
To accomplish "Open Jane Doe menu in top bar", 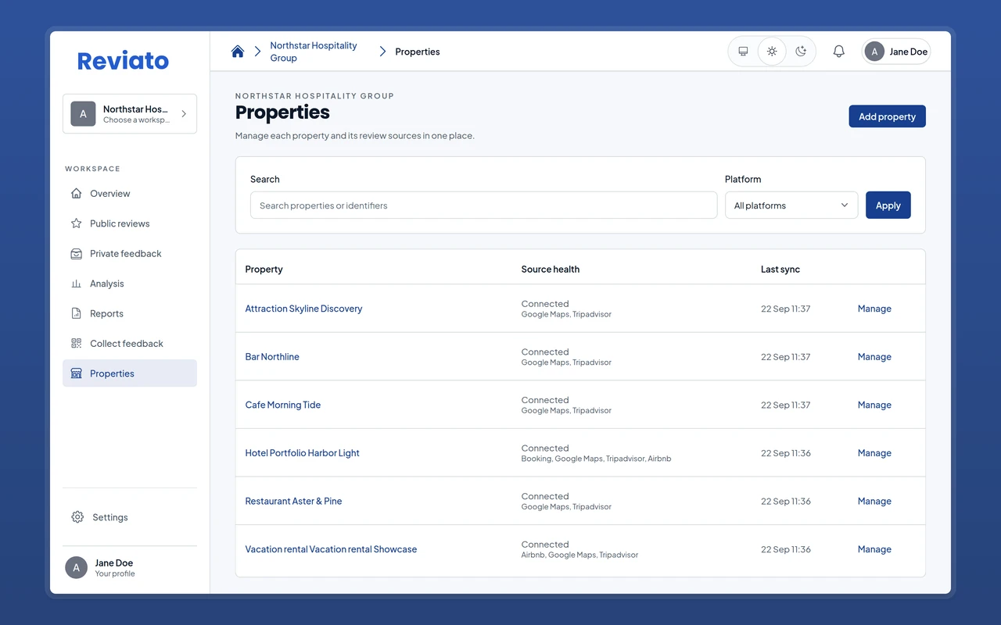I will point(896,52).
